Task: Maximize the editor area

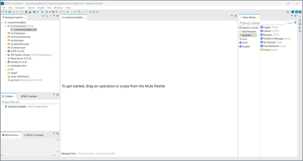Action: tap(235, 16)
